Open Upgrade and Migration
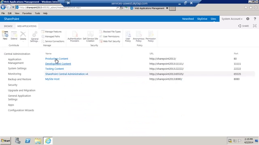The width and height of the screenshot is (259, 145). [21, 90]
